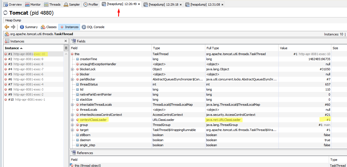
Task: Select the threadLocals field row
Action: (x=208, y=110)
